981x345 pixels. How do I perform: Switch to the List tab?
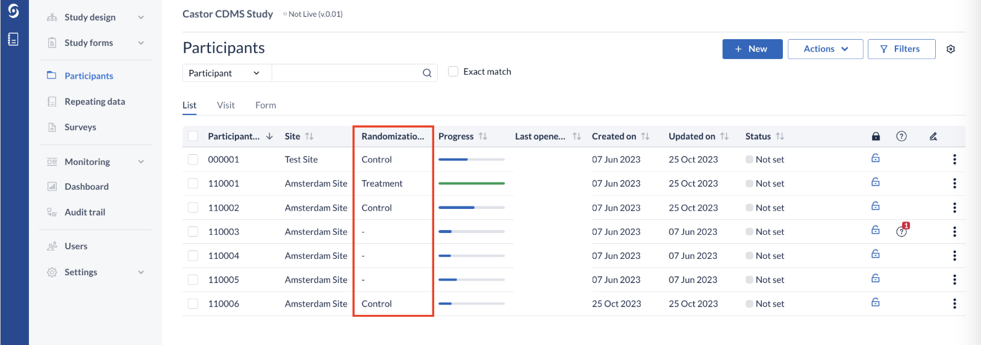pos(189,105)
